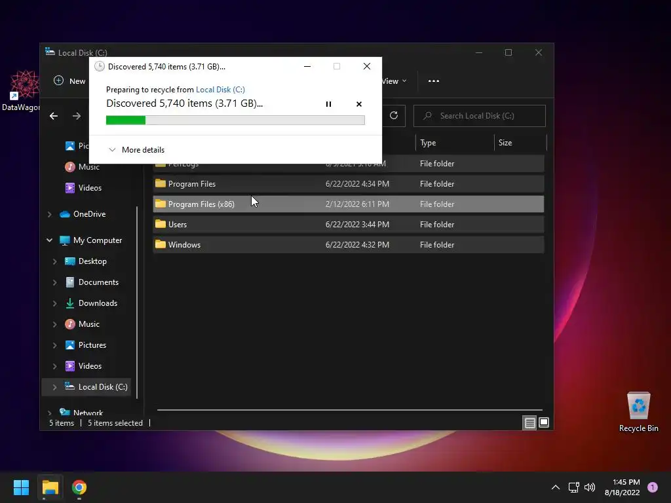The image size is (671, 503).
Task: Select OneDrive in the navigation pane
Action: 82,214
